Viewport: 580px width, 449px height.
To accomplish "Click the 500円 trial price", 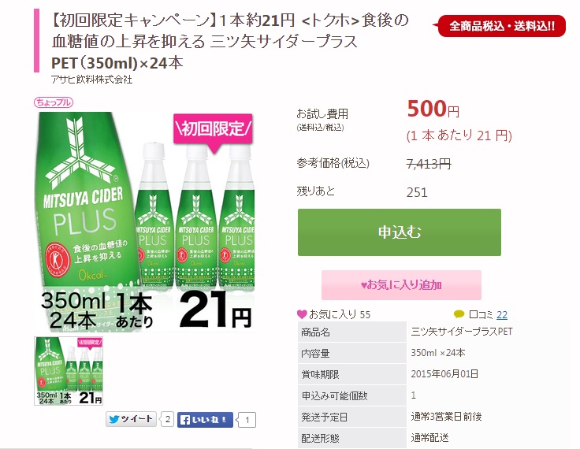I will (433, 109).
